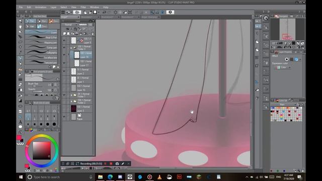
Task: Open the Layer menu
Action: (x=53, y=7)
